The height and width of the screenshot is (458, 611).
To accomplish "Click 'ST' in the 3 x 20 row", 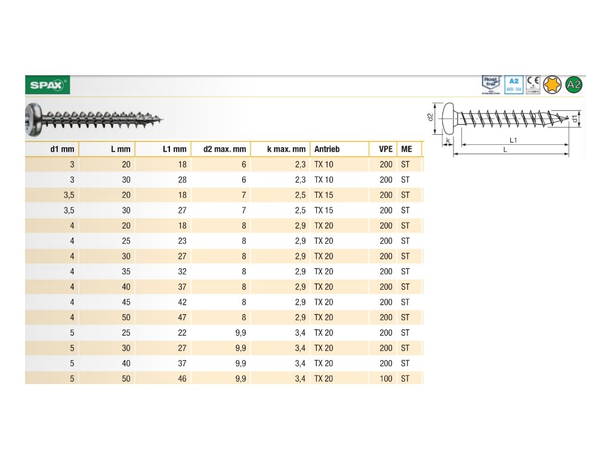I will click(x=405, y=165).
